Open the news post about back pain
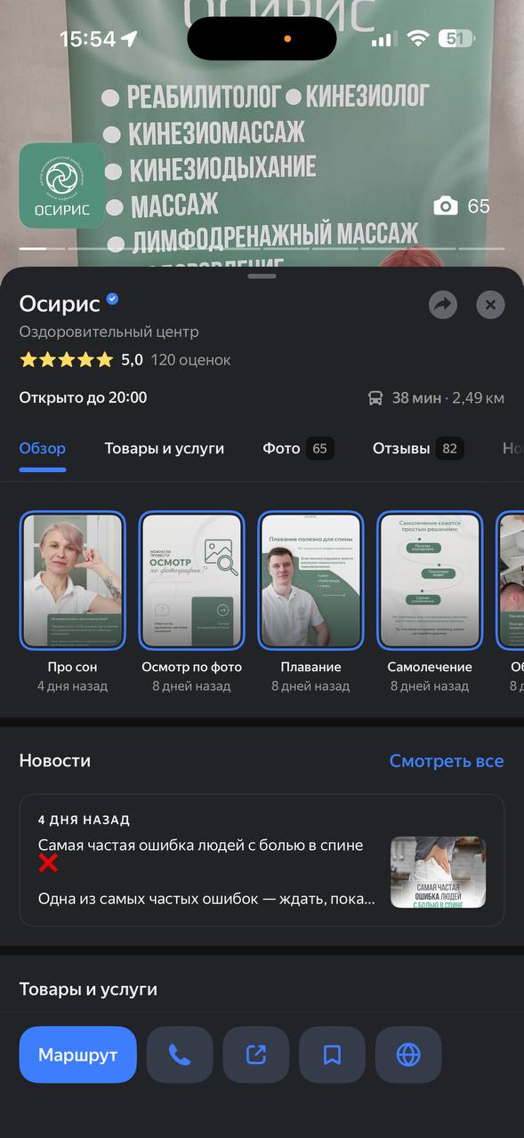This screenshot has width=524, height=1138. click(262, 861)
